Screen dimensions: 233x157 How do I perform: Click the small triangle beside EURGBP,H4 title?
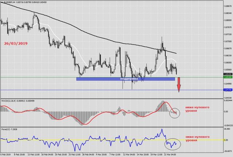pyautogui.click(x=1, y=3)
